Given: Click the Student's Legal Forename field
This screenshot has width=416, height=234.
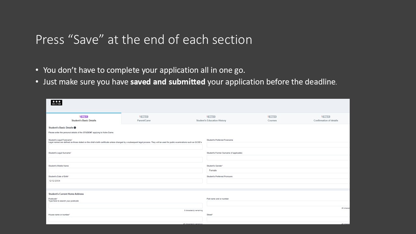Looking at the screenshot, I should (125, 147).
